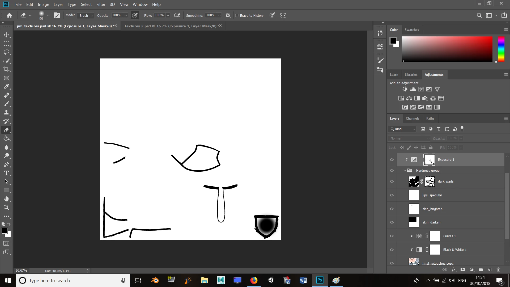Click the hue spectrum slider strip

(x=501, y=49)
